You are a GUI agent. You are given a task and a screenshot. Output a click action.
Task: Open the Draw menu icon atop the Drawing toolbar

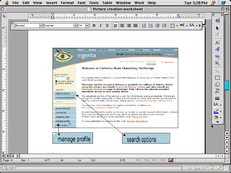[217, 20]
